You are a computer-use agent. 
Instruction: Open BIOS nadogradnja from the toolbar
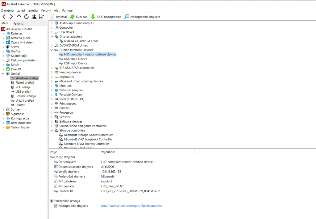pos(106,17)
